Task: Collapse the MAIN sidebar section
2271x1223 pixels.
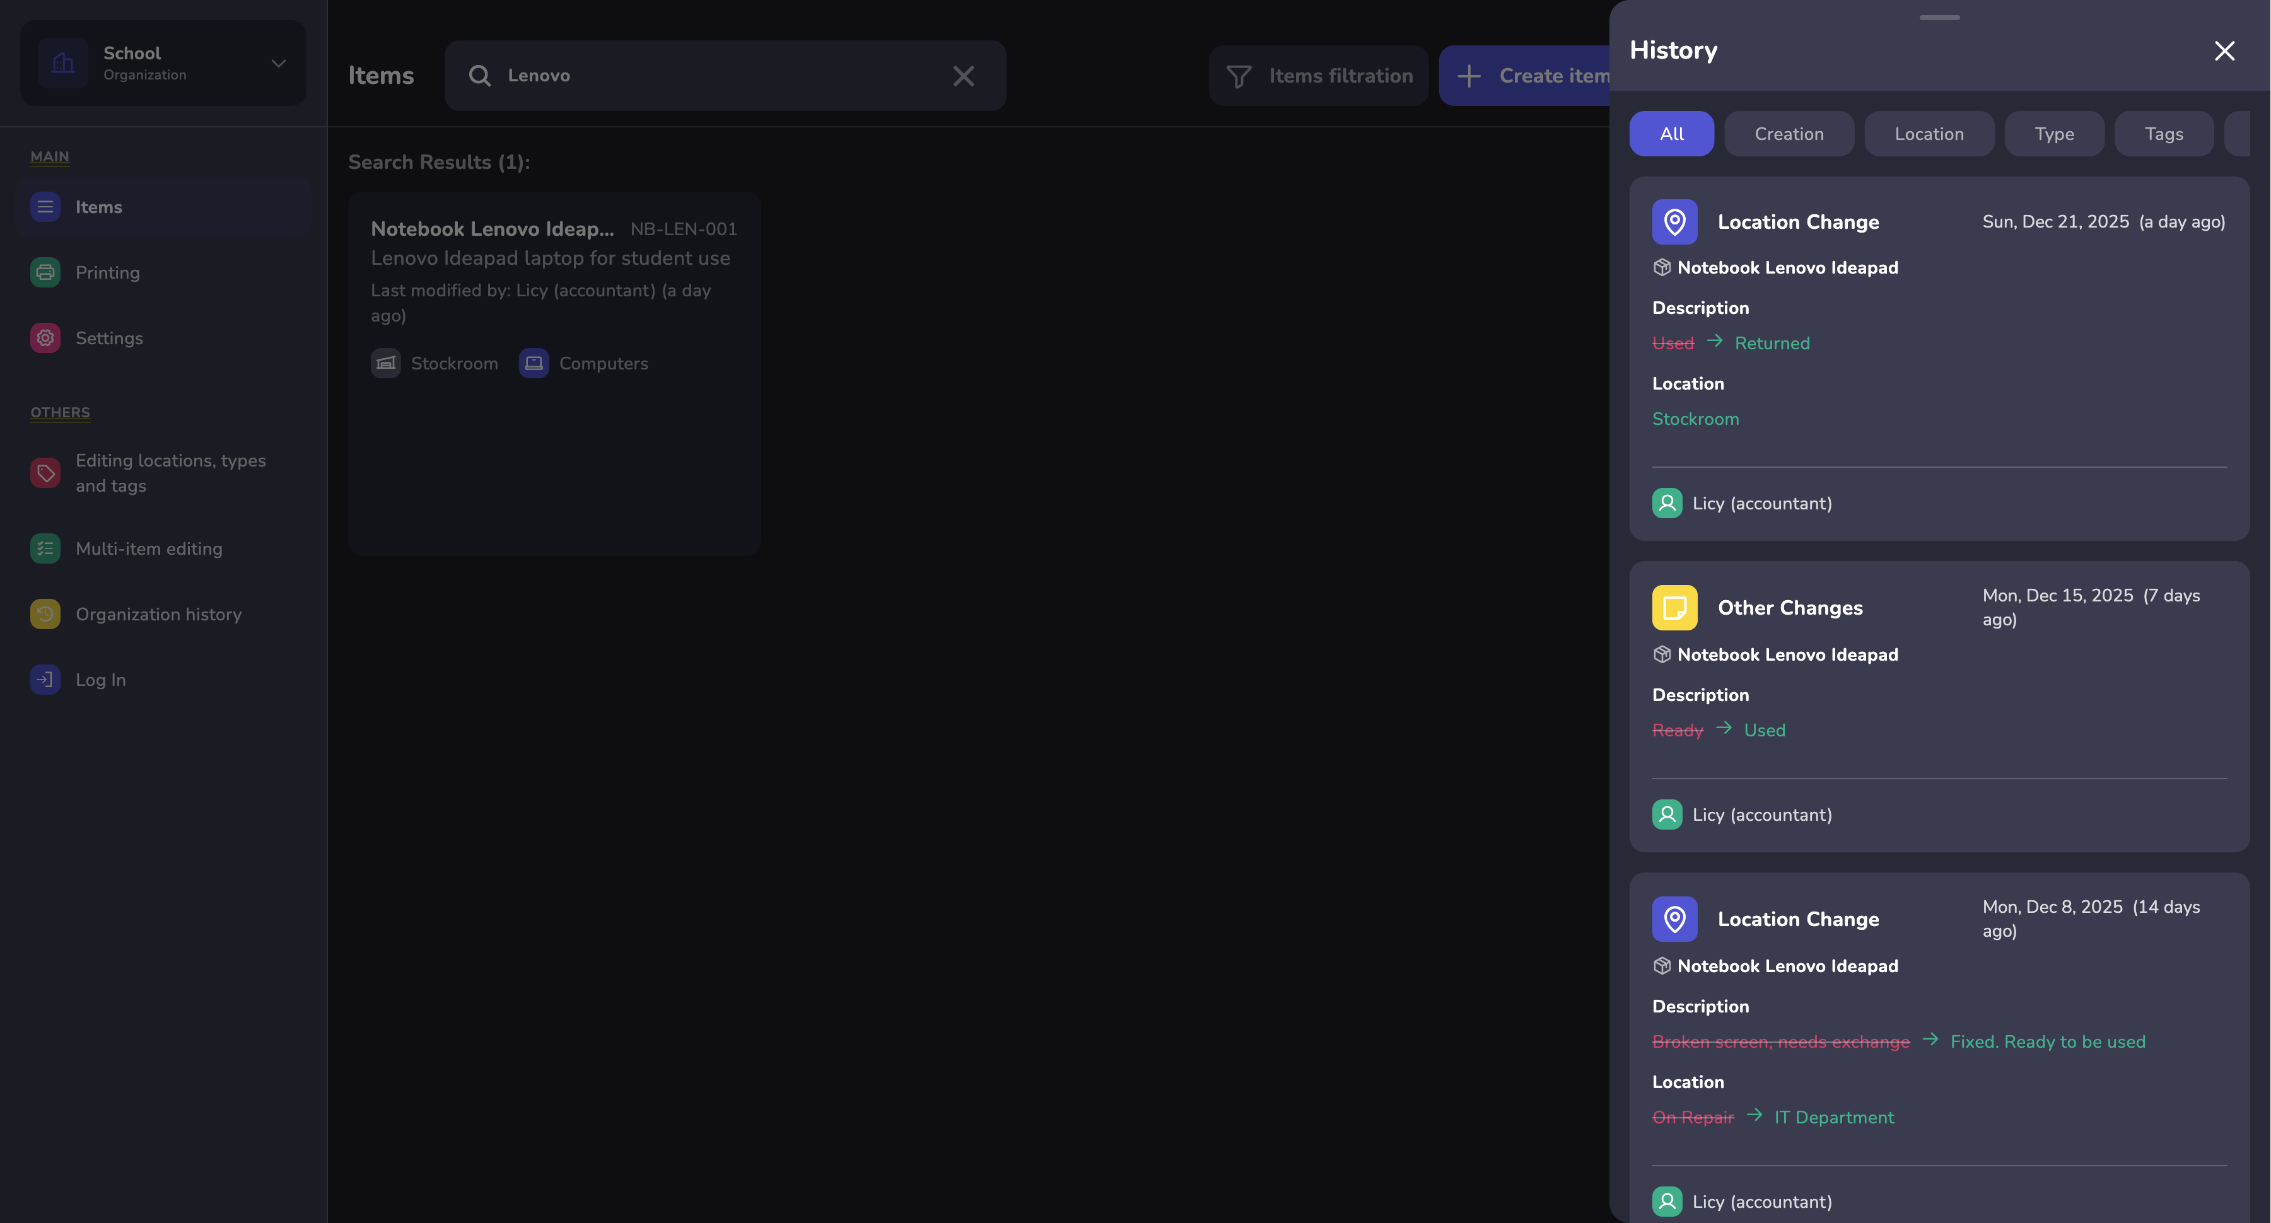Action: pos(49,157)
